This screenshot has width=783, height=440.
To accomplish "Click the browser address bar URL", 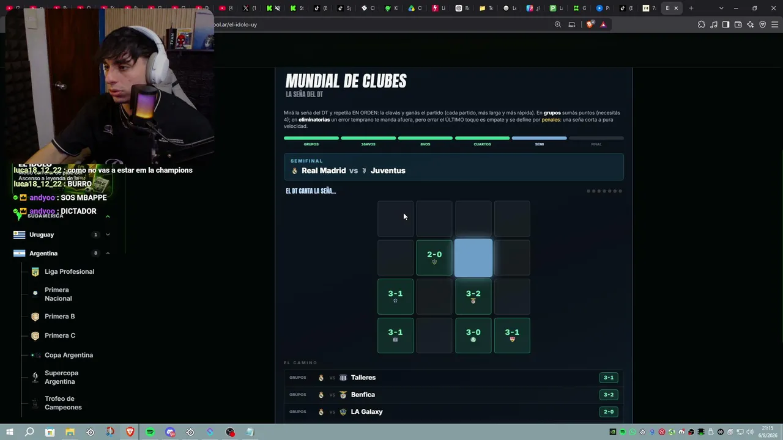I will pyautogui.click(x=236, y=24).
